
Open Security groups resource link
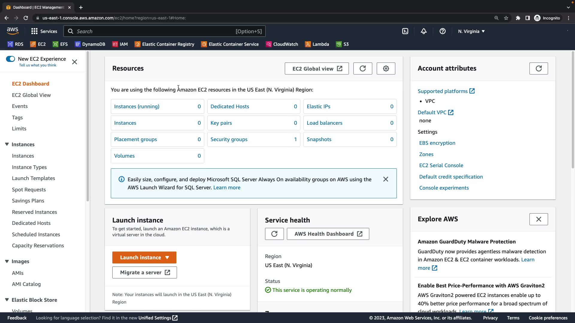[229, 139]
